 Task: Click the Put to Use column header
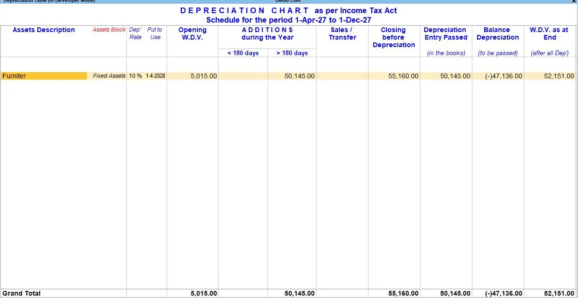pyautogui.click(x=155, y=33)
